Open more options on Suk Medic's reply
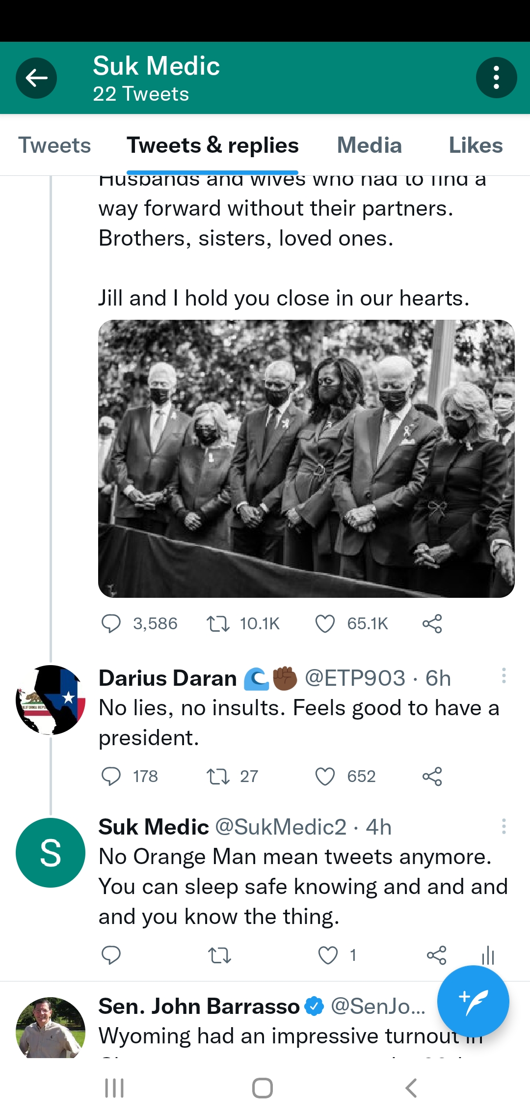The width and height of the screenshot is (530, 1120). (x=503, y=826)
